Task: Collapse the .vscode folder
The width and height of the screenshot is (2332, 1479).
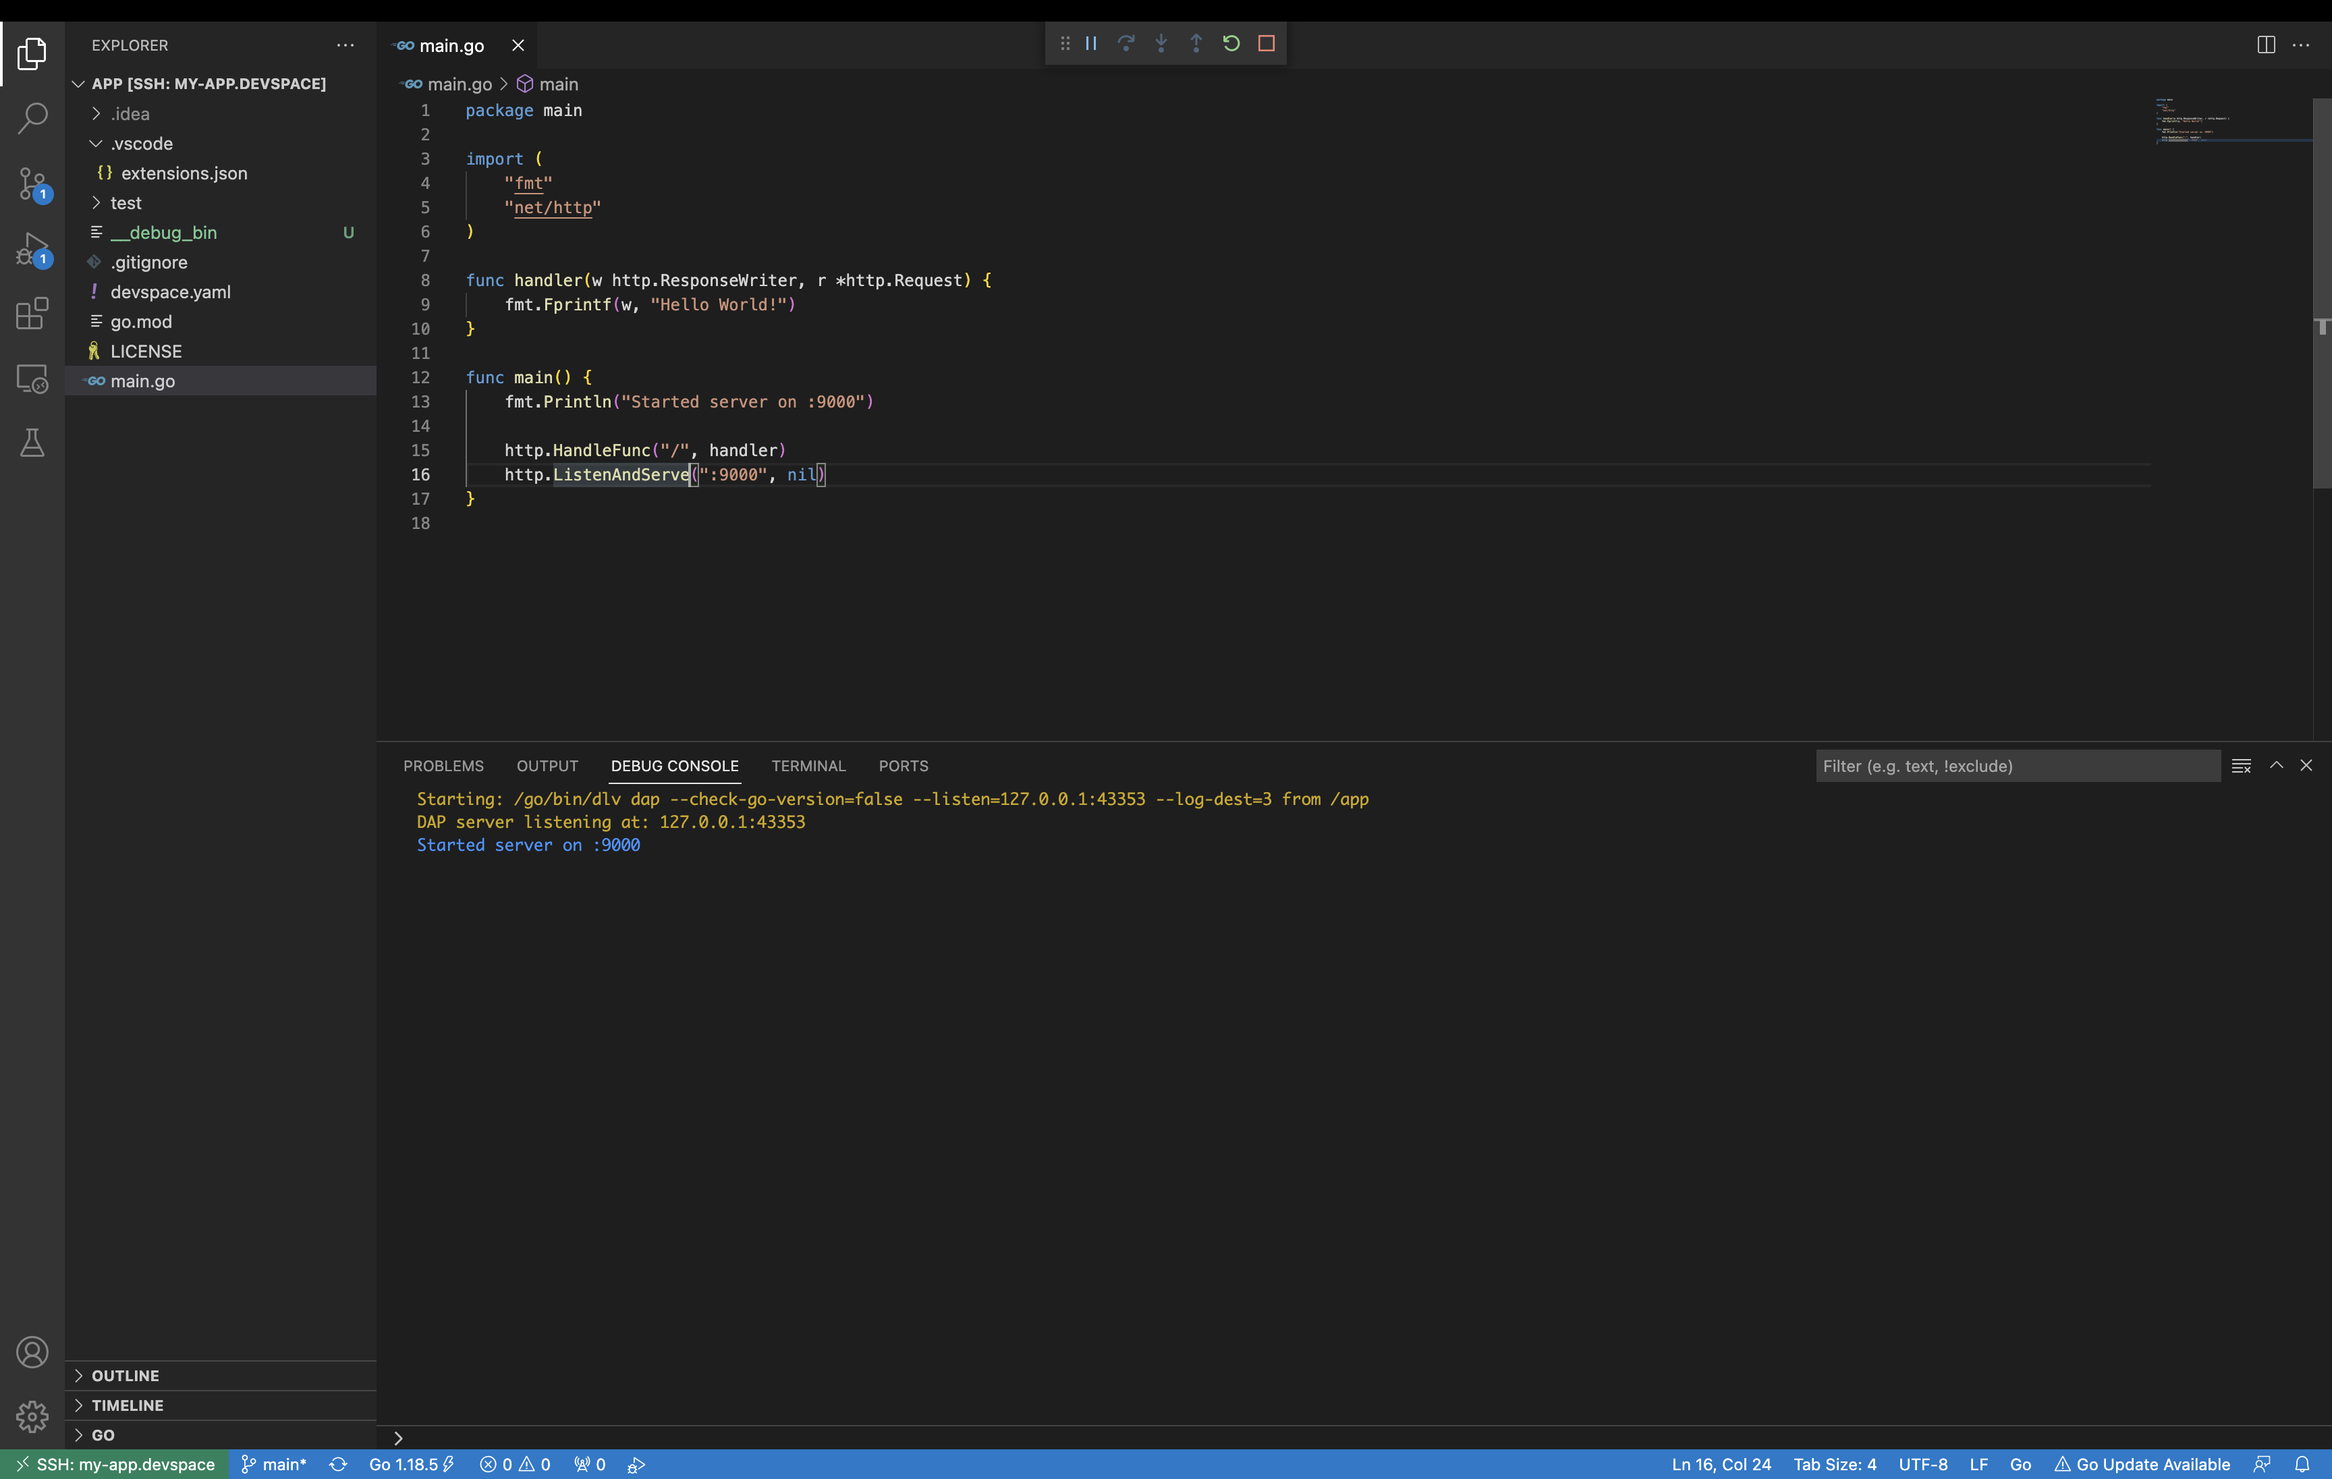Action: coord(142,143)
